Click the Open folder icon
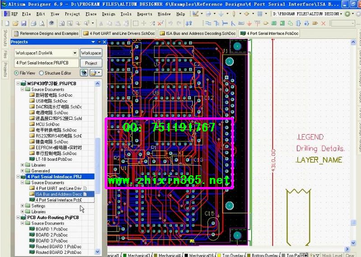 point(15,23)
